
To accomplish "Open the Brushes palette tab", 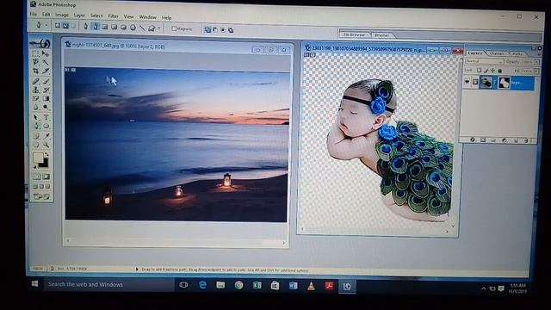I will 381,35.
